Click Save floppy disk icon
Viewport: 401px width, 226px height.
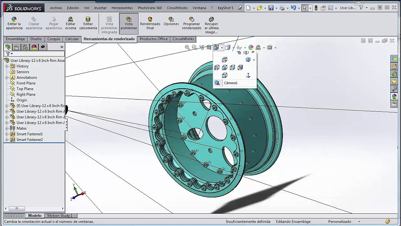(x=271, y=8)
